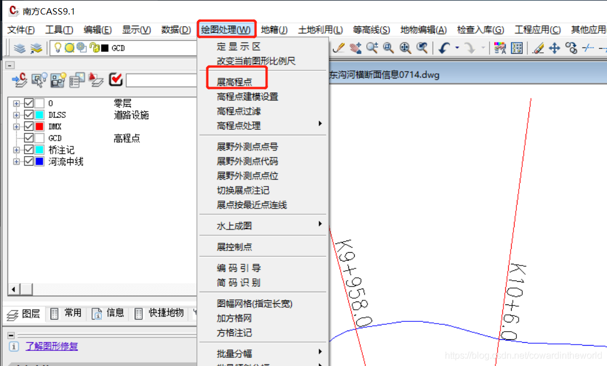Click the red checkmark box icon
607x366 pixels.
116,80
